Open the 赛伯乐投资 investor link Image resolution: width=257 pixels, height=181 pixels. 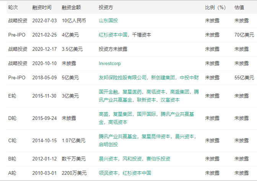point(158,159)
